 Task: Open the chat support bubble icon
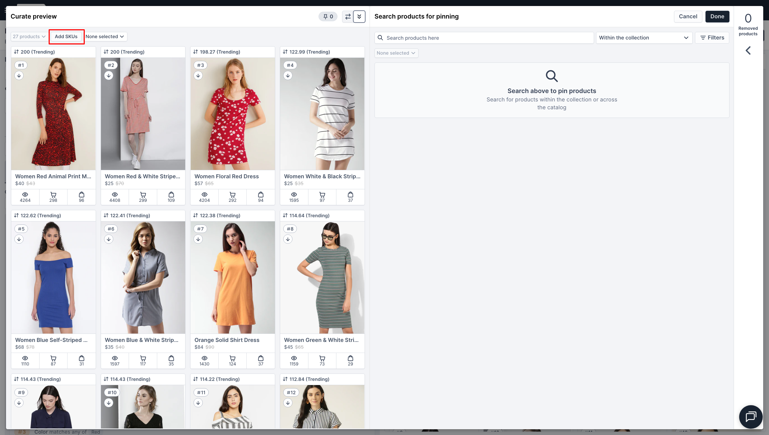[750, 416]
